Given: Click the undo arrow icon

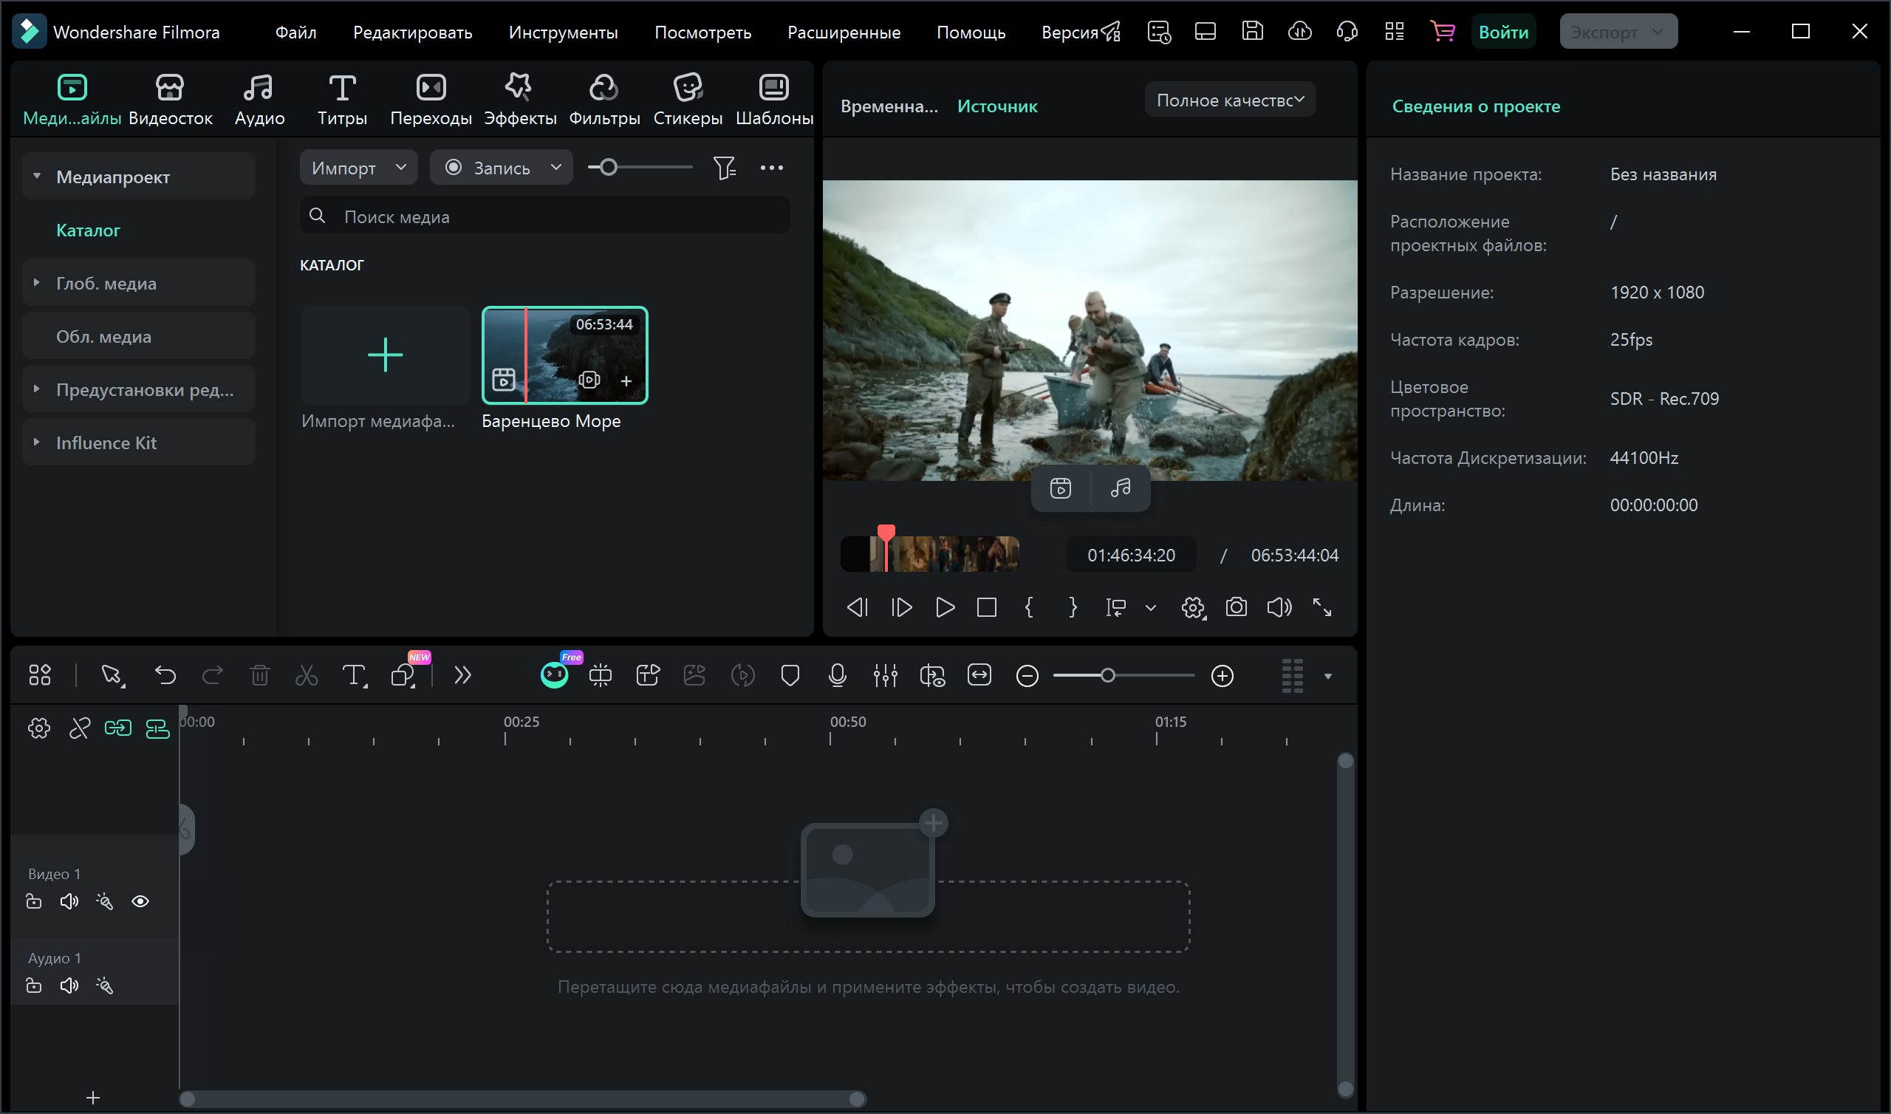Looking at the screenshot, I should [x=165, y=676].
